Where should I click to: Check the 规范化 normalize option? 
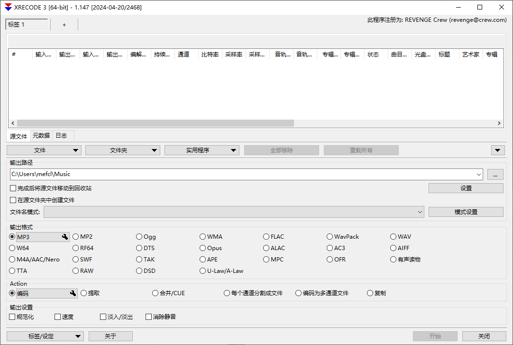tap(10, 317)
